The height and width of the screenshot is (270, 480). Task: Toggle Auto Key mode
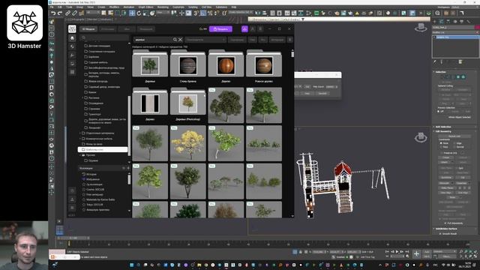click(x=427, y=252)
